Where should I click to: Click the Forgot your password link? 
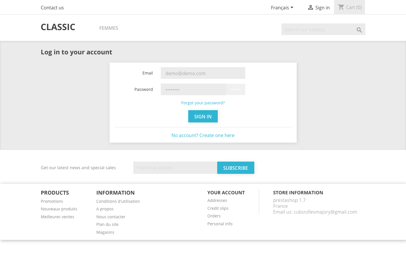point(203,103)
